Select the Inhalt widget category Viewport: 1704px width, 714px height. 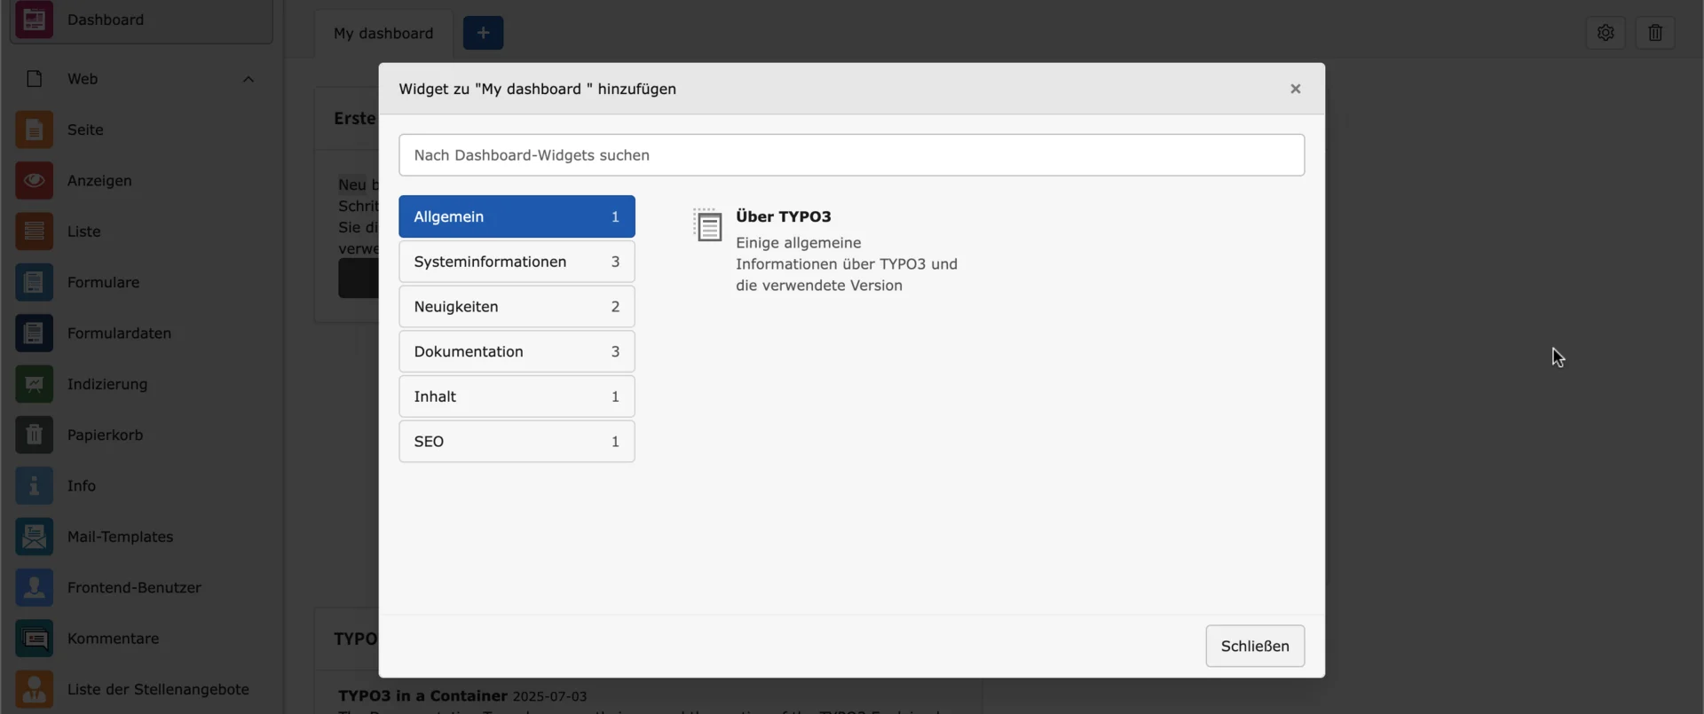click(x=517, y=396)
